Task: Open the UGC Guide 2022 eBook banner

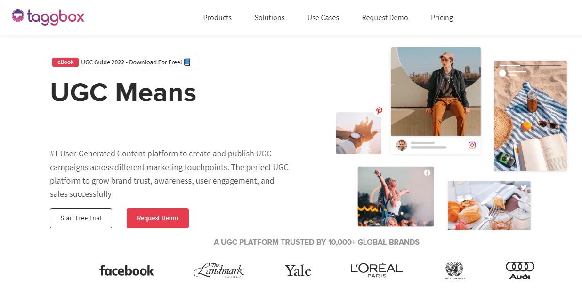Action: coord(123,62)
